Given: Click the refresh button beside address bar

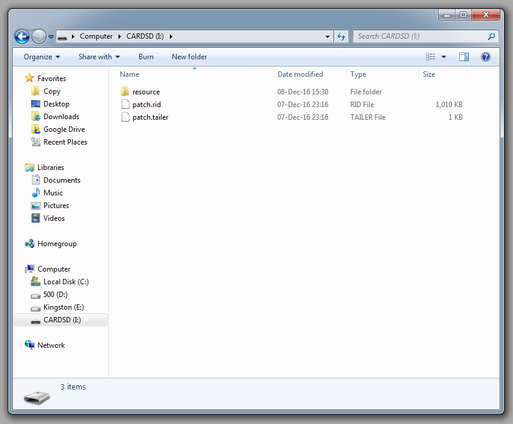Looking at the screenshot, I should [342, 36].
